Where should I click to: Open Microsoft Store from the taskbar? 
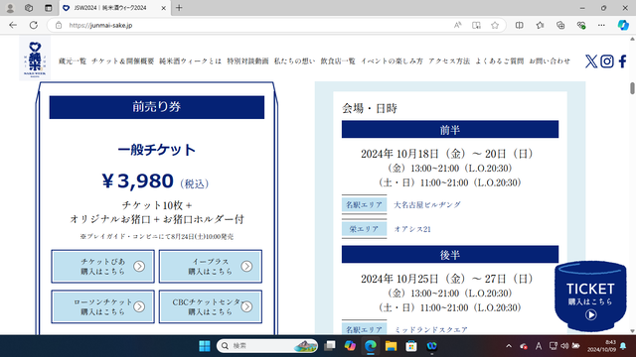tap(411, 346)
